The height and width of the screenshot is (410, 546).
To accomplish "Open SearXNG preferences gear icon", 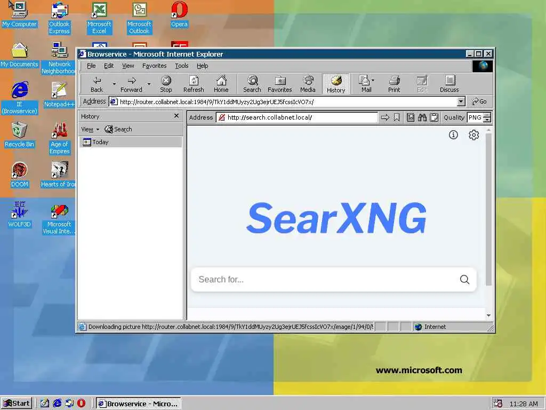I will [x=473, y=135].
